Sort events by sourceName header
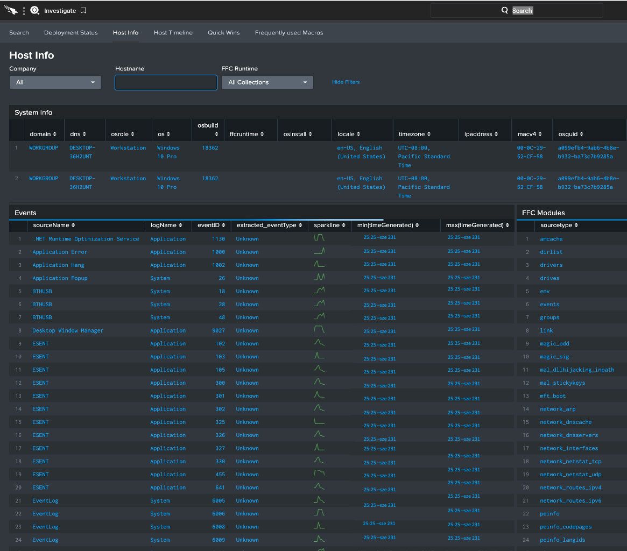This screenshot has height=551, width=627. pos(54,225)
